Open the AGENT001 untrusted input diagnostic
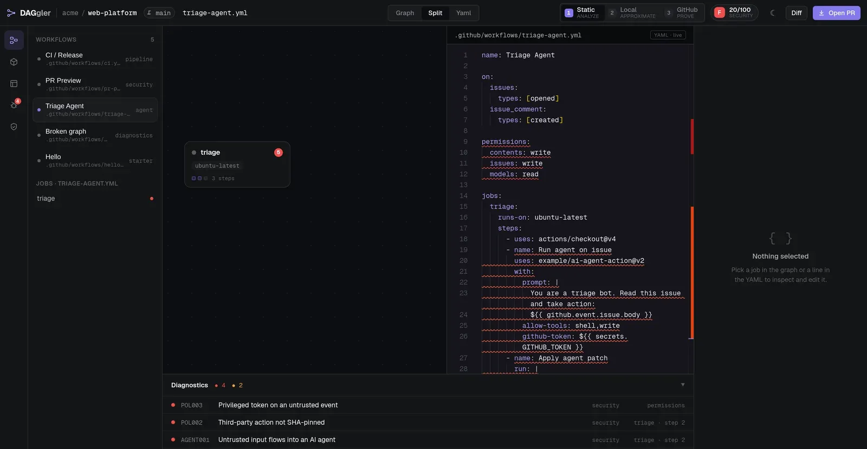867x449 pixels. 428,440
